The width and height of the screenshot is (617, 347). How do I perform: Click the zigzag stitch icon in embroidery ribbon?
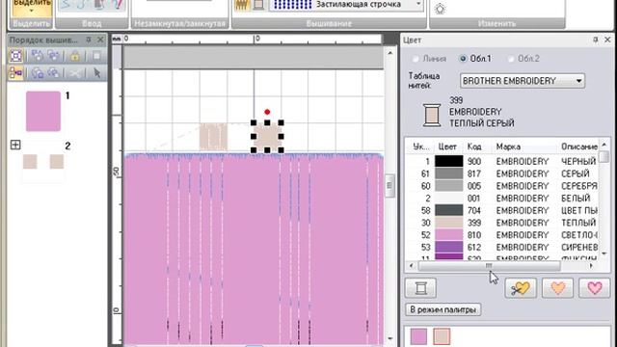click(242, 5)
